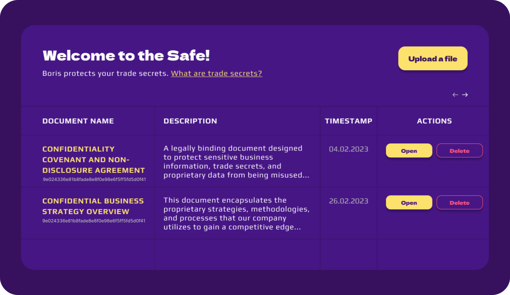Click the hash under Business Strategy Overview
The width and height of the screenshot is (510, 295).
click(x=94, y=221)
